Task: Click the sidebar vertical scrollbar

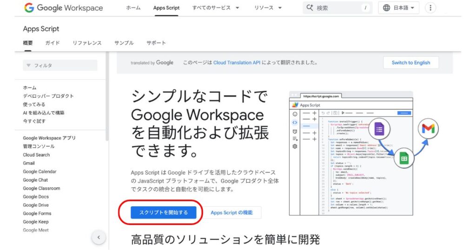Action: click(107, 97)
